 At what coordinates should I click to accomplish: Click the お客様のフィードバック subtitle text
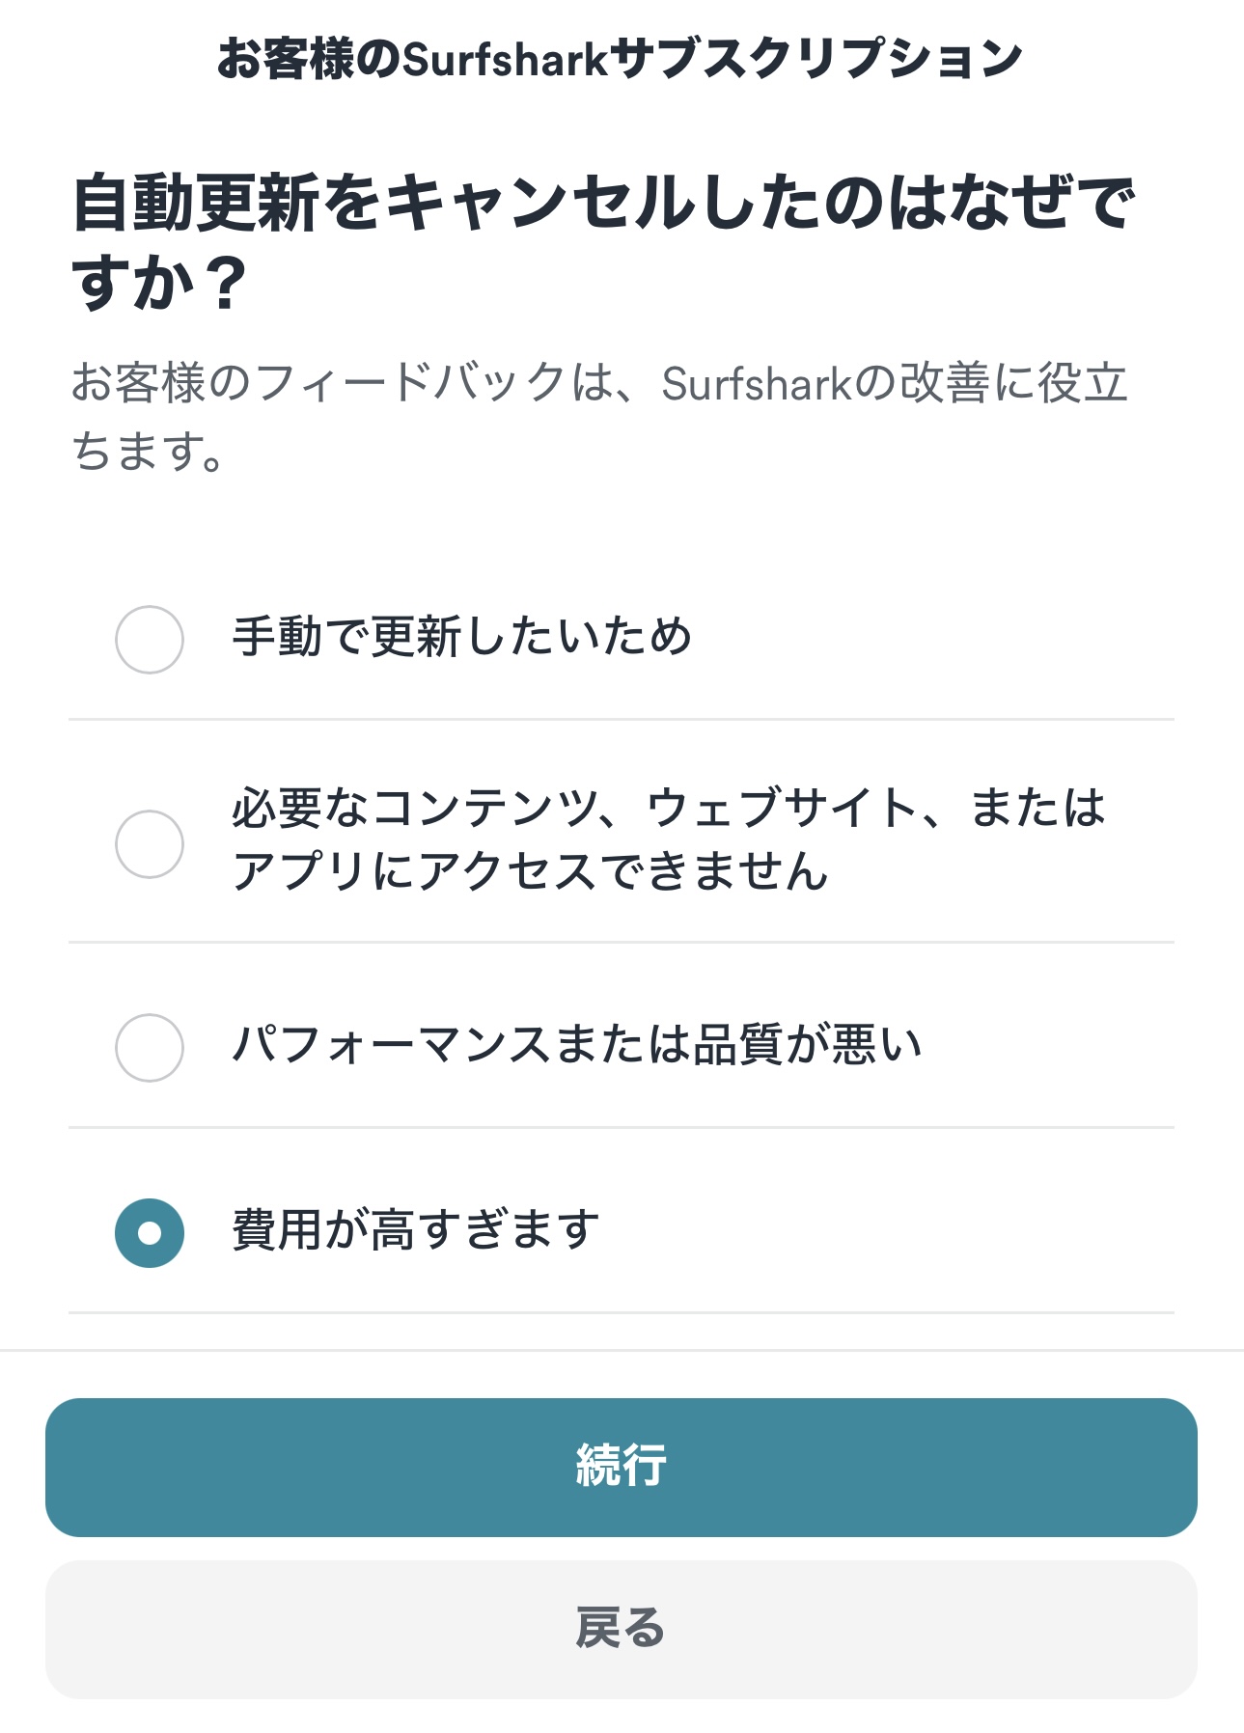point(598,383)
